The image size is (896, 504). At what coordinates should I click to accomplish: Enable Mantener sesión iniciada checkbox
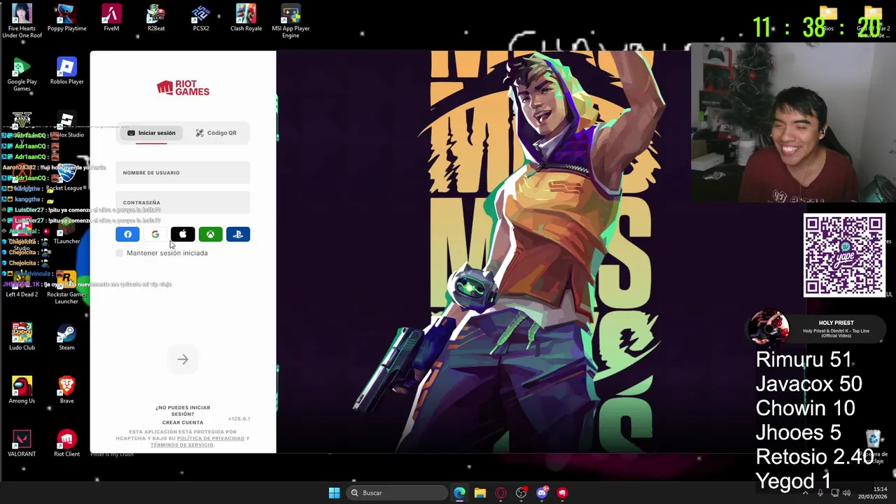pos(120,253)
